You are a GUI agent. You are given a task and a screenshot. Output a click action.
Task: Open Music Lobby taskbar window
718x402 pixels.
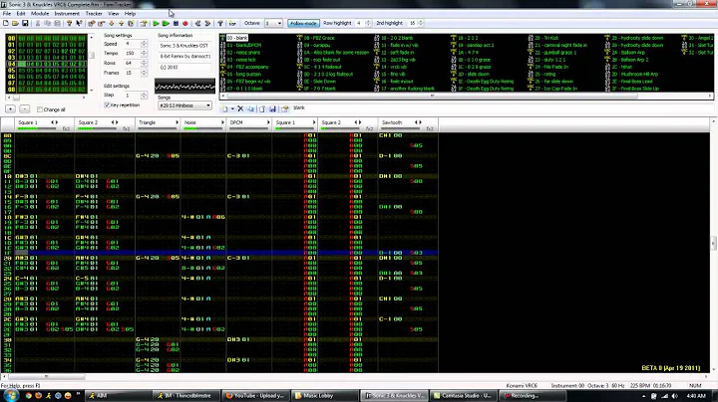point(324,396)
